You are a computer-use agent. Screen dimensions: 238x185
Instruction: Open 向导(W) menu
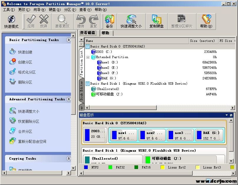39,10
